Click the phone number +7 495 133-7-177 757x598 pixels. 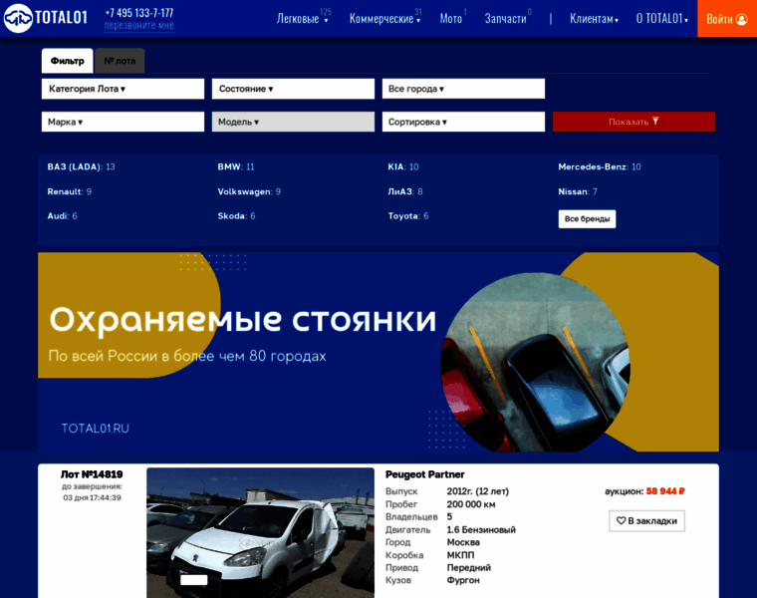point(139,13)
